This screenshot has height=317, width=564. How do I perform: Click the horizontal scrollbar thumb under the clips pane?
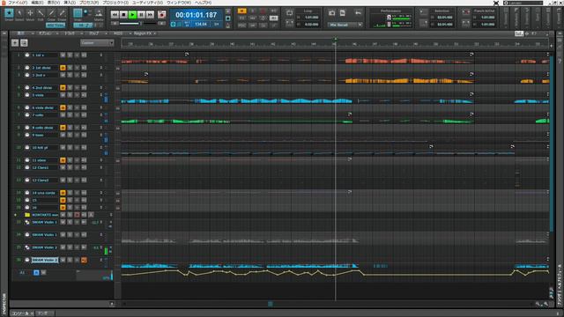[271, 304]
